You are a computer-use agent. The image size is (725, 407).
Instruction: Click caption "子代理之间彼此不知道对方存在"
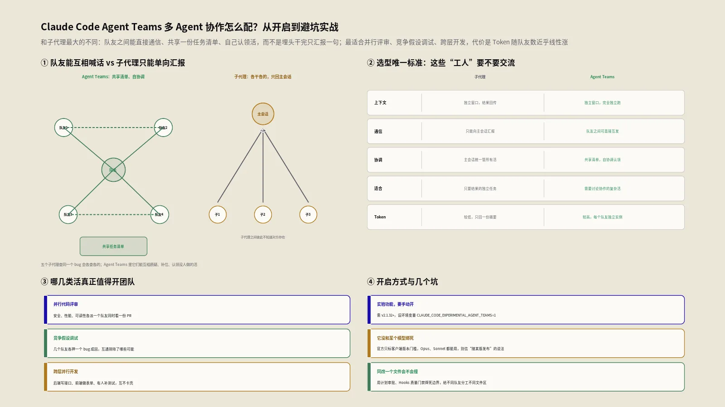point(263,237)
